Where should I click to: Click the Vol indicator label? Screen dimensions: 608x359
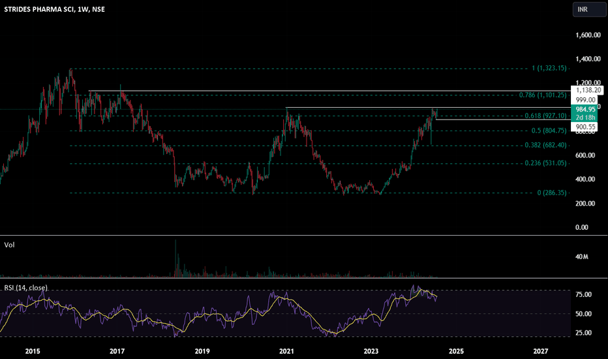tap(9, 245)
